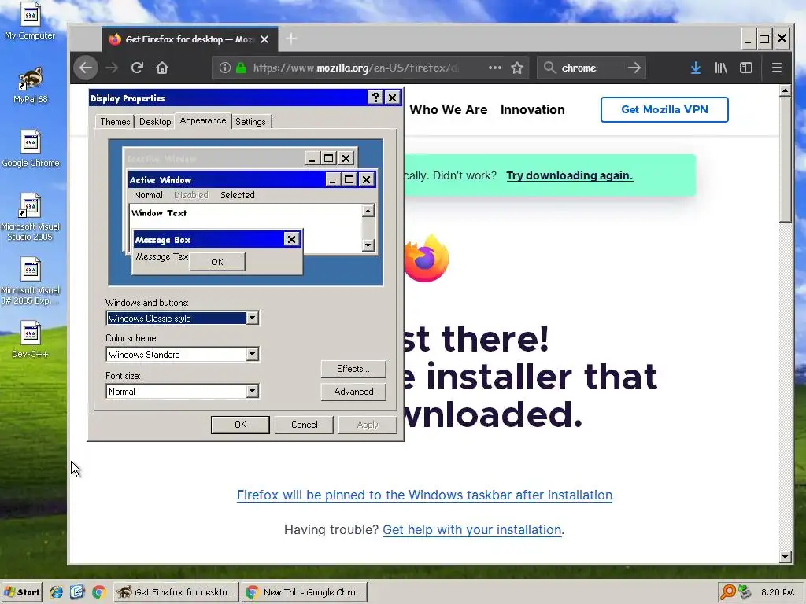This screenshot has height=604, width=806.
Task: Click the search box containing chrome
Action: [591, 68]
